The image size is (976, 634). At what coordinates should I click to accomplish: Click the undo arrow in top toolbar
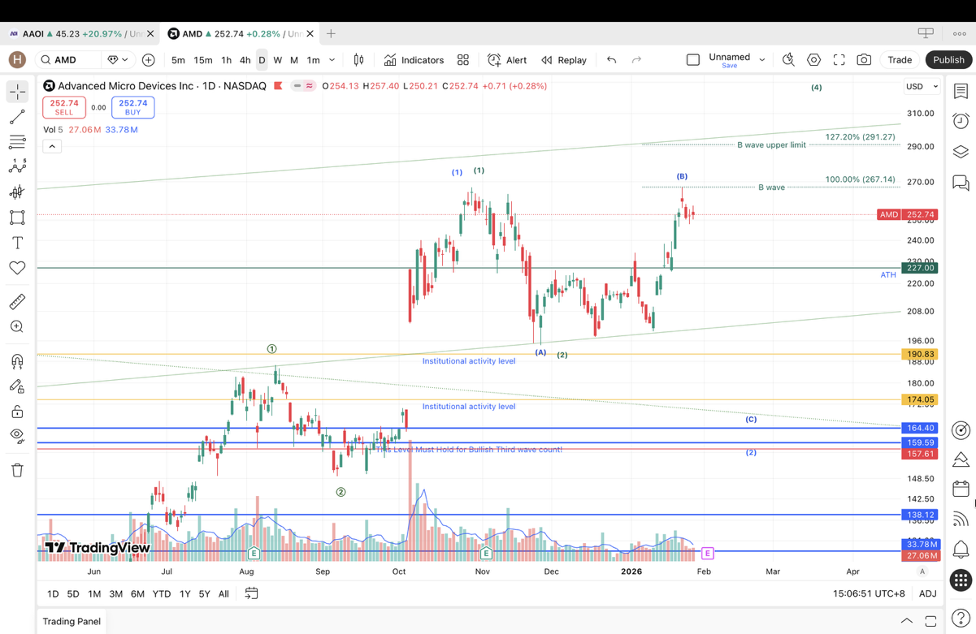(x=611, y=60)
